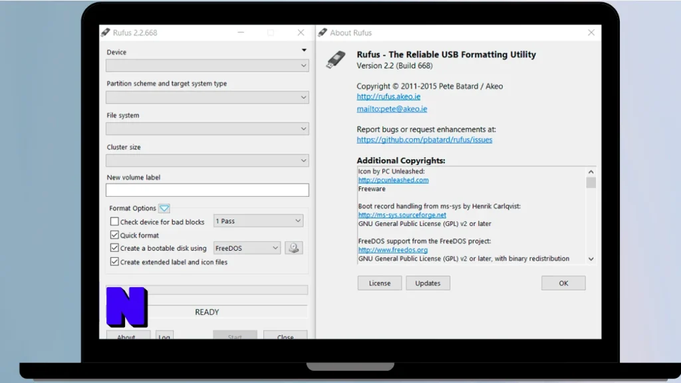
Task: Uncheck Quick format option
Action: (114, 235)
